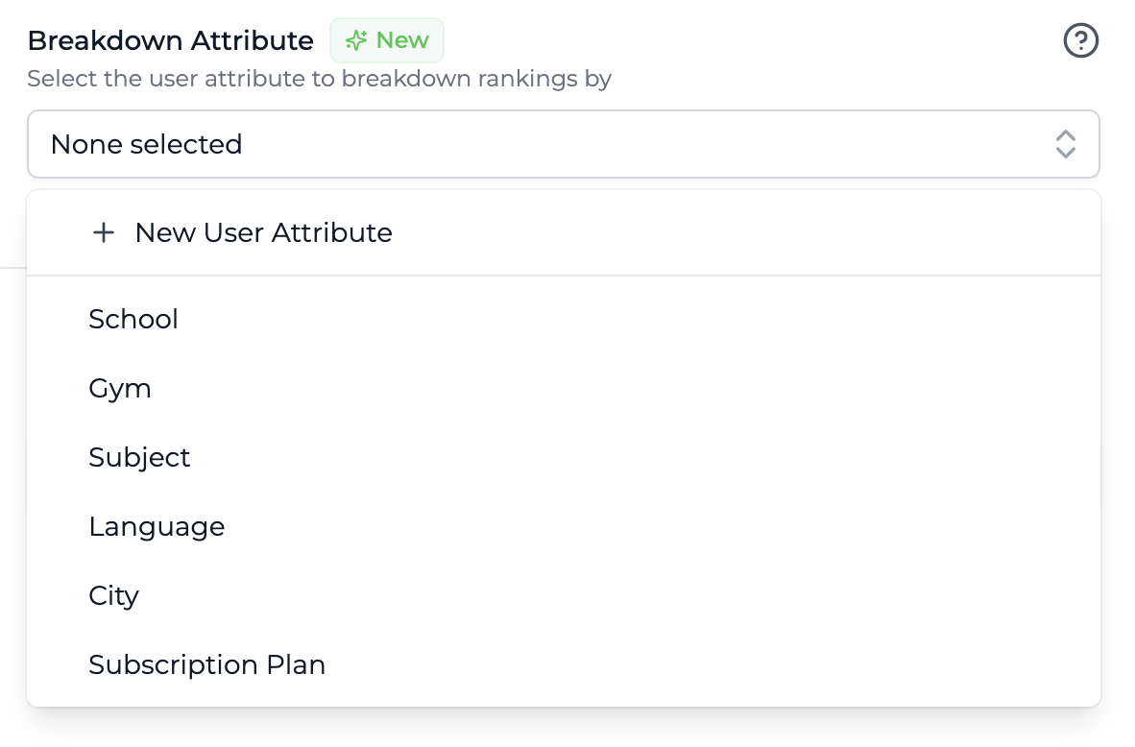Choose Language from the attribute list
The image size is (1135, 747).
click(x=157, y=526)
